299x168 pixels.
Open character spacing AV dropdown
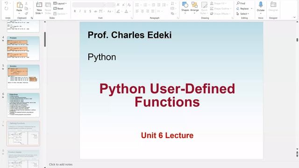(101, 11)
